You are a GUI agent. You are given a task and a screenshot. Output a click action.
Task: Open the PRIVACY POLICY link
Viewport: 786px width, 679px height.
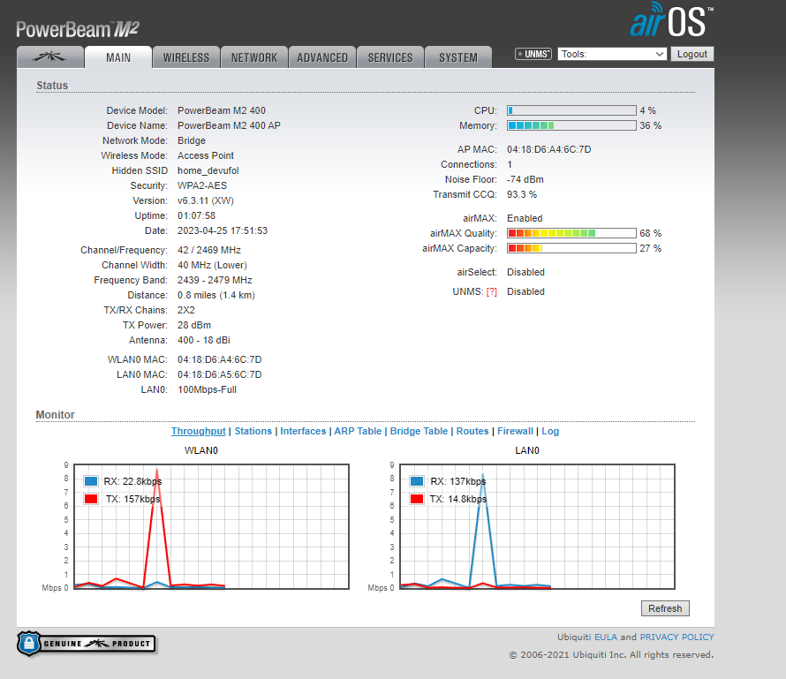(676, 637)
